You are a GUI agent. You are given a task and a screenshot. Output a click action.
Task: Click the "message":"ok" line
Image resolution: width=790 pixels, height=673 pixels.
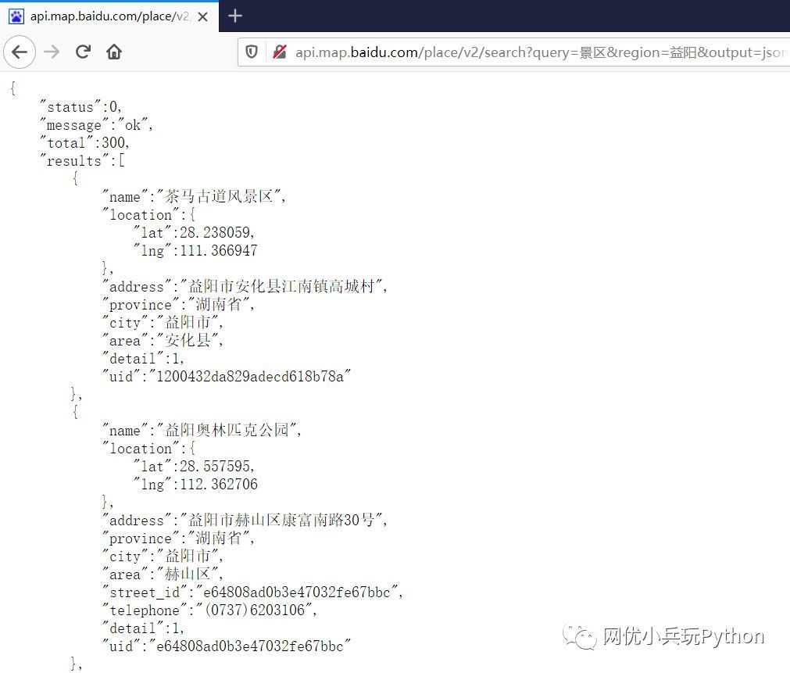pyautogui.click(x=96, y=125)
